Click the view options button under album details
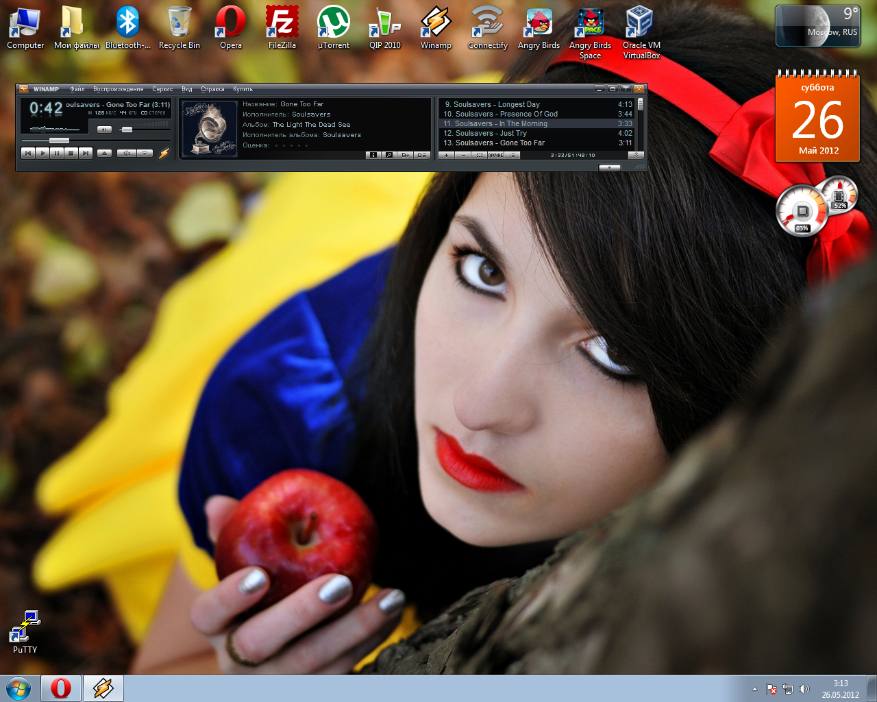Screen dimensions: 877x702 point(422,155)
